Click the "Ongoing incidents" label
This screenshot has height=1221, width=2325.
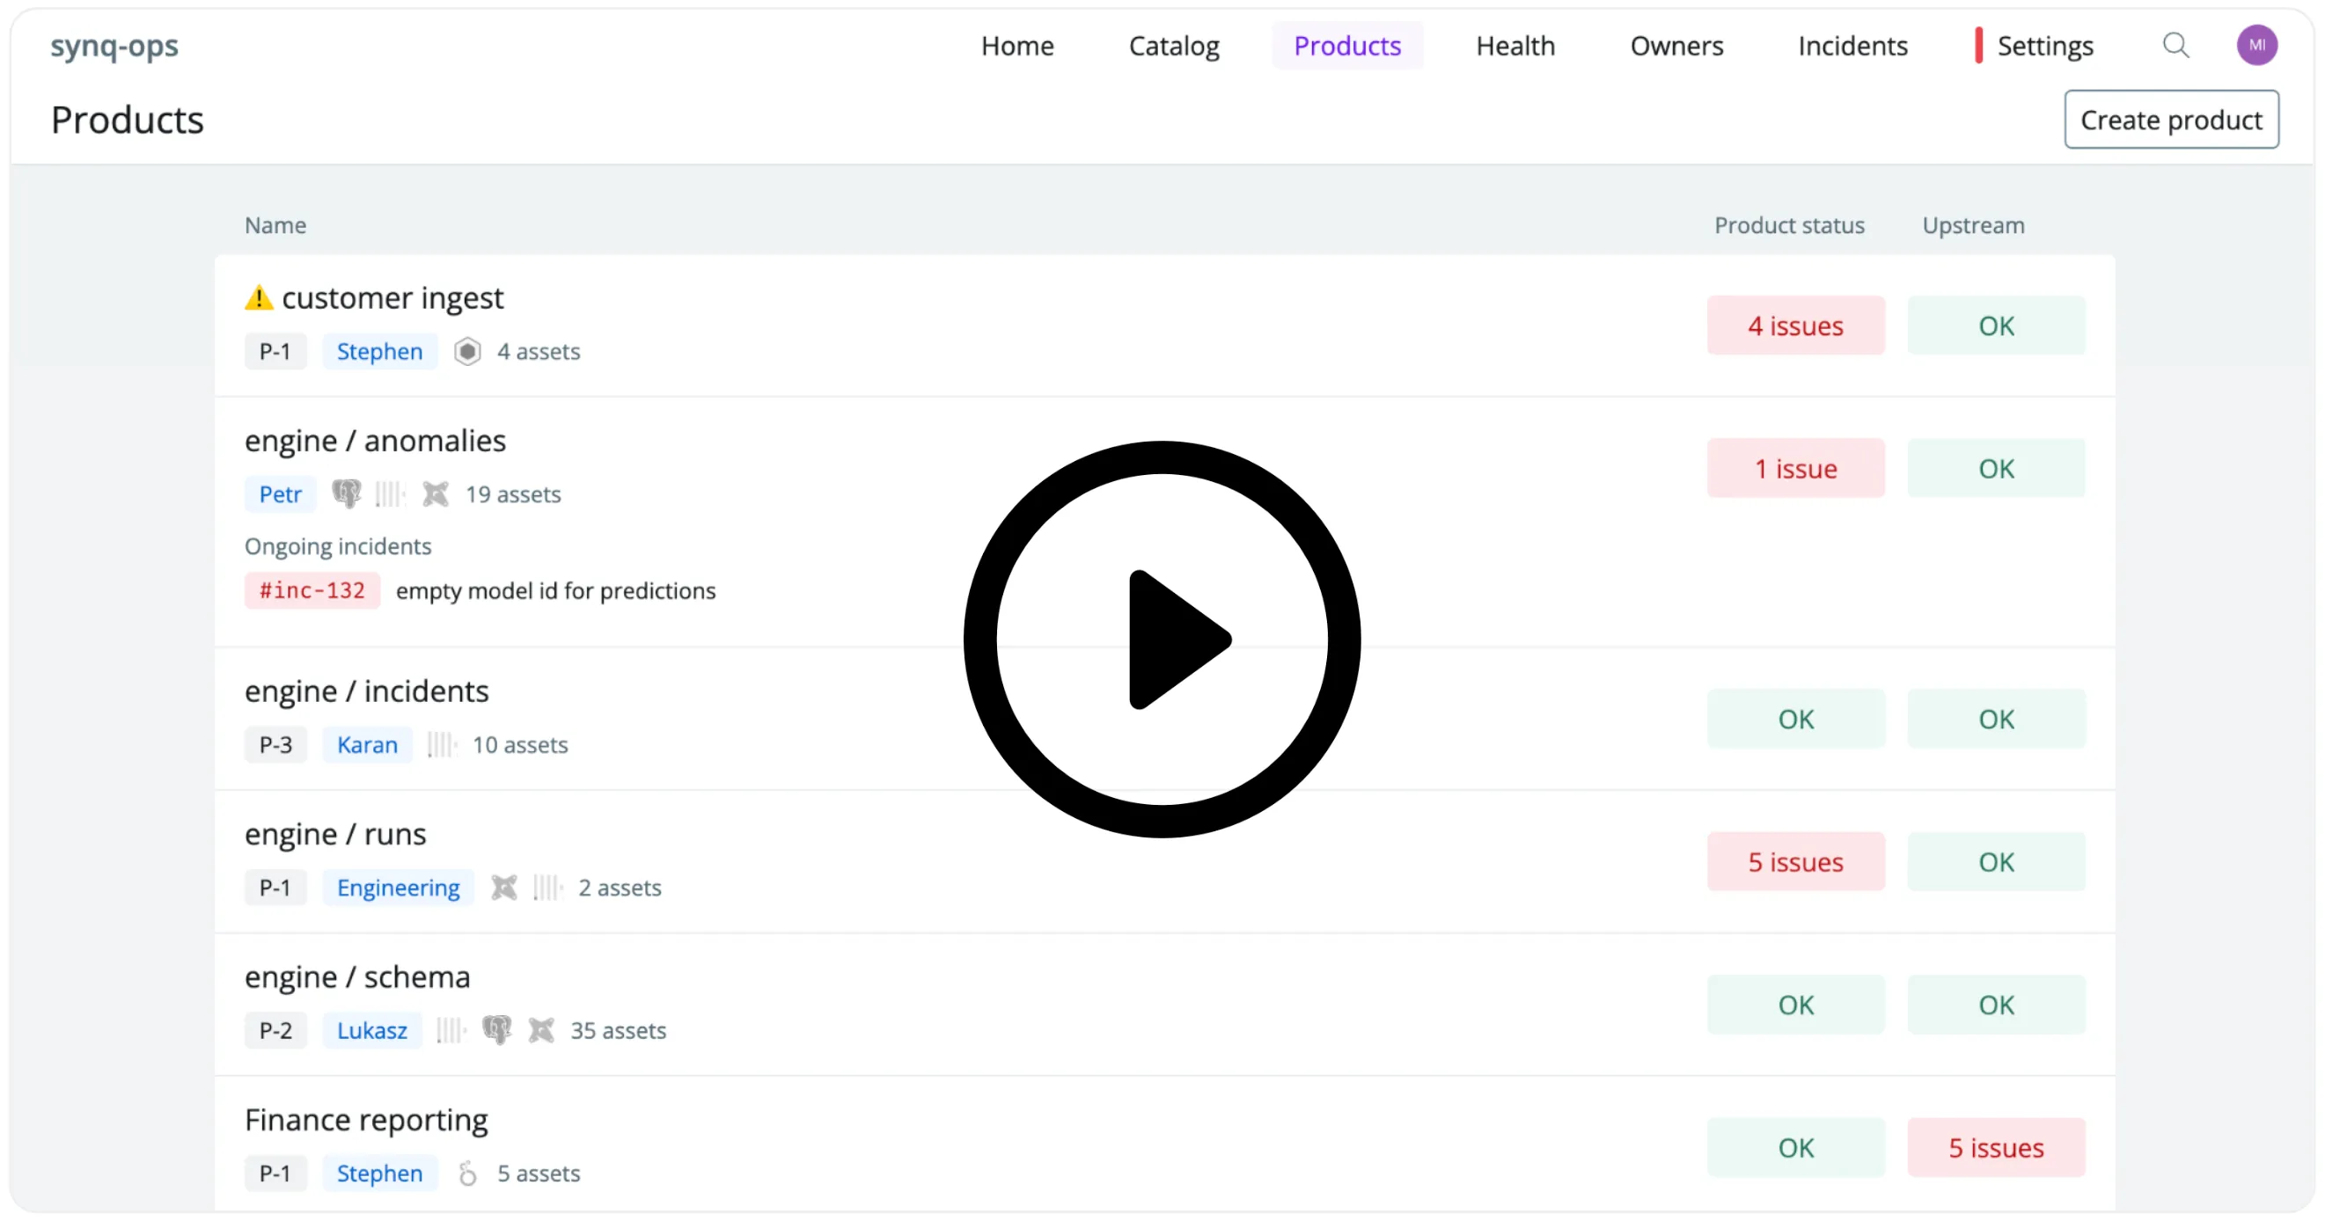click(338, 546)
